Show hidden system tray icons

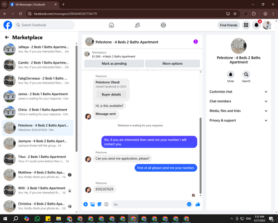[x=231, y=219]
